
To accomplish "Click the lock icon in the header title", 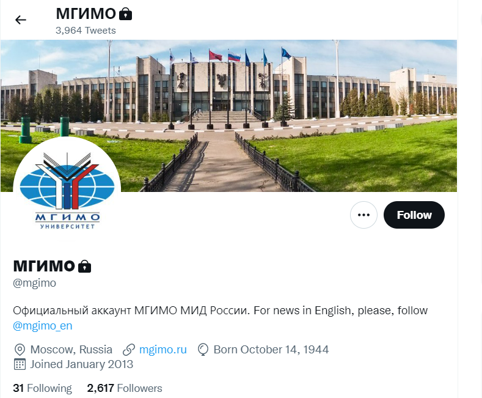I will point(125,14).
